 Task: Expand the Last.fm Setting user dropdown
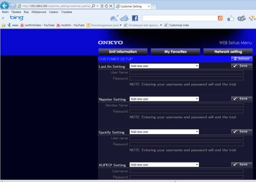(x=164, y=66)
